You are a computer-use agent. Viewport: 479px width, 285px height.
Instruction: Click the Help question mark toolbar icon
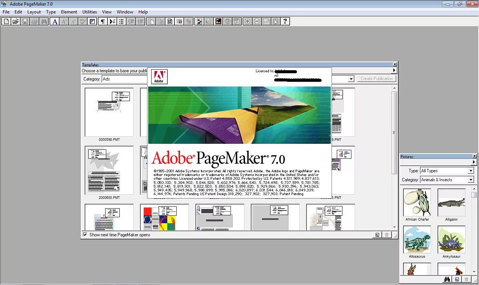[285, 21]
